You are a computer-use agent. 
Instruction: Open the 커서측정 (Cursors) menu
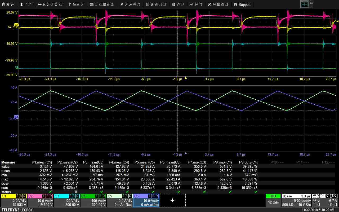(130, 5)
